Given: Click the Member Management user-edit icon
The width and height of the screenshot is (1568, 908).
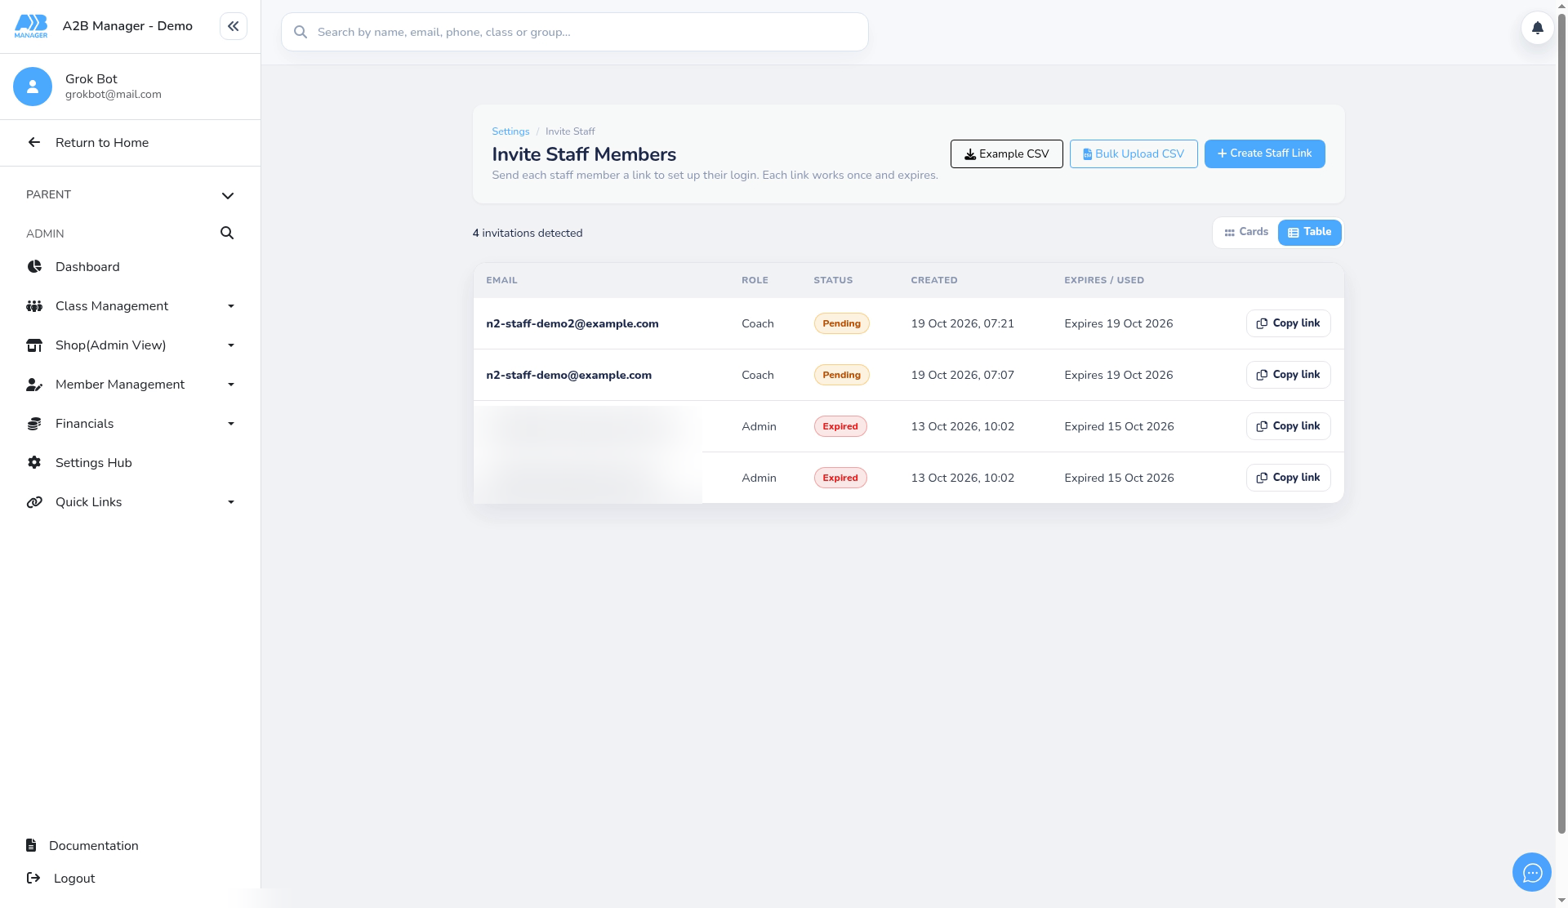Looking at the screenshot, I should click(34, 385).
